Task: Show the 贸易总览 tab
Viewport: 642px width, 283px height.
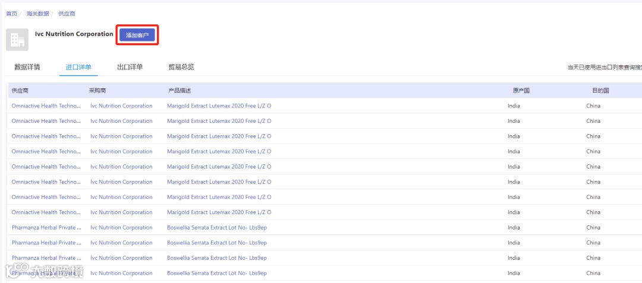Action: tap(181, 68)
